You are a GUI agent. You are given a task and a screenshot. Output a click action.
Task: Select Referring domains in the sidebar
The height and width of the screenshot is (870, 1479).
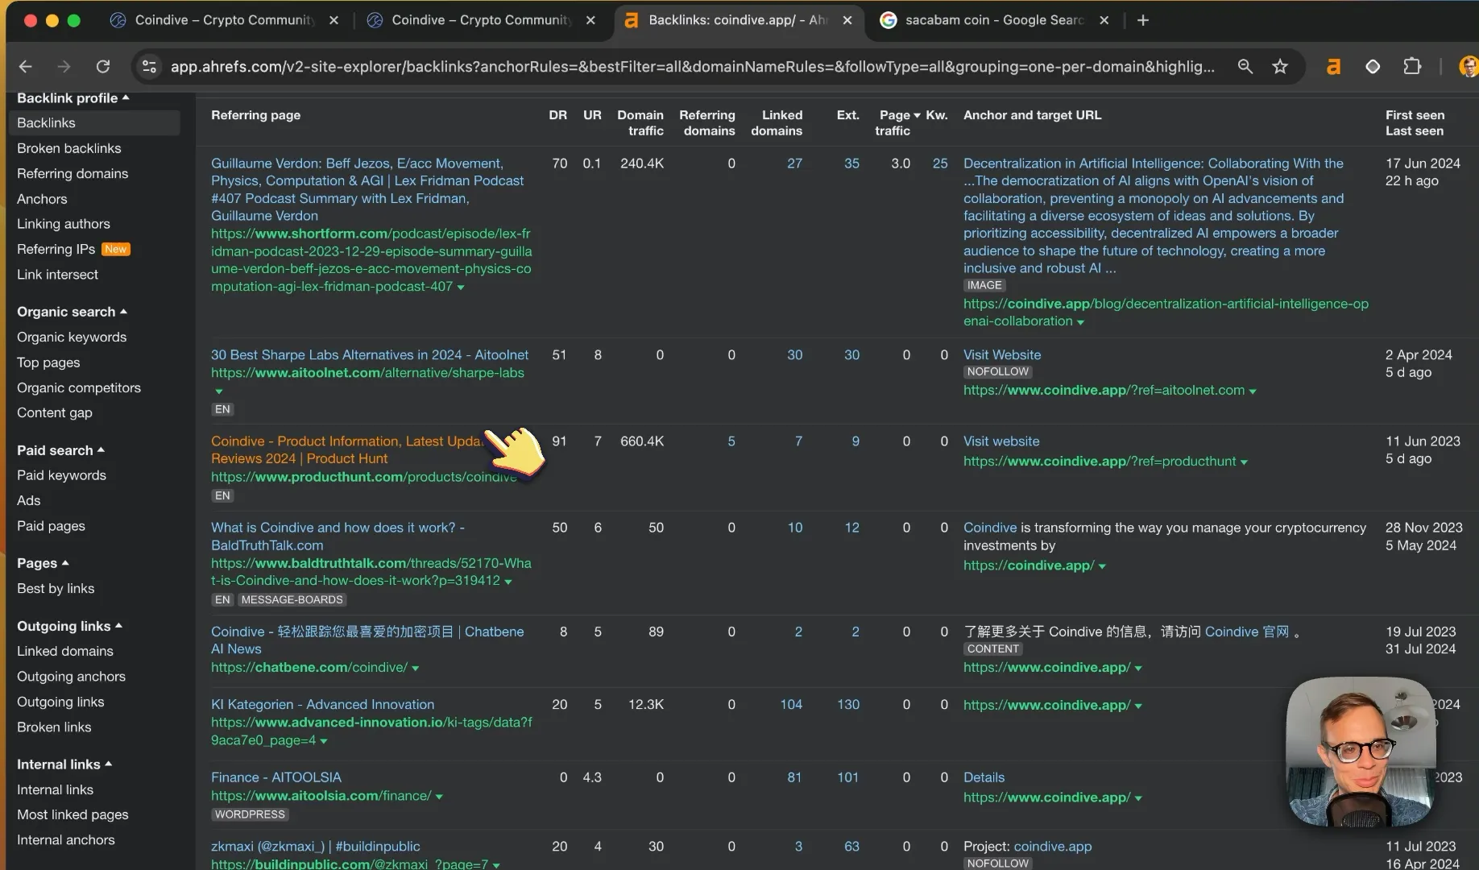(72, 173)
